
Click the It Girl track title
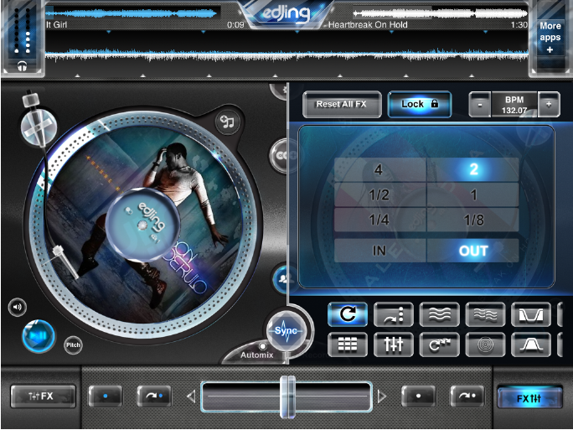(x=56, y=24)
